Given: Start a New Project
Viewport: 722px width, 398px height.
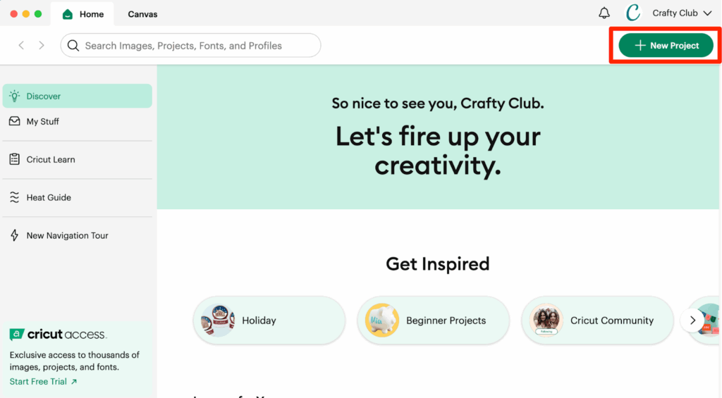Looking at the screenshot, I should coord(666,46).
